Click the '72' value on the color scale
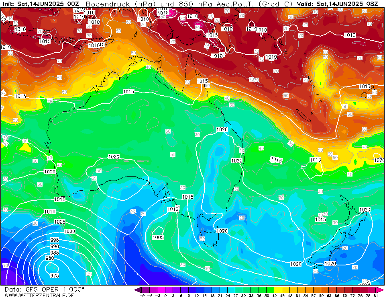This screenshot has width=385, height=298. pyautogui.click(x=352, y=296)
